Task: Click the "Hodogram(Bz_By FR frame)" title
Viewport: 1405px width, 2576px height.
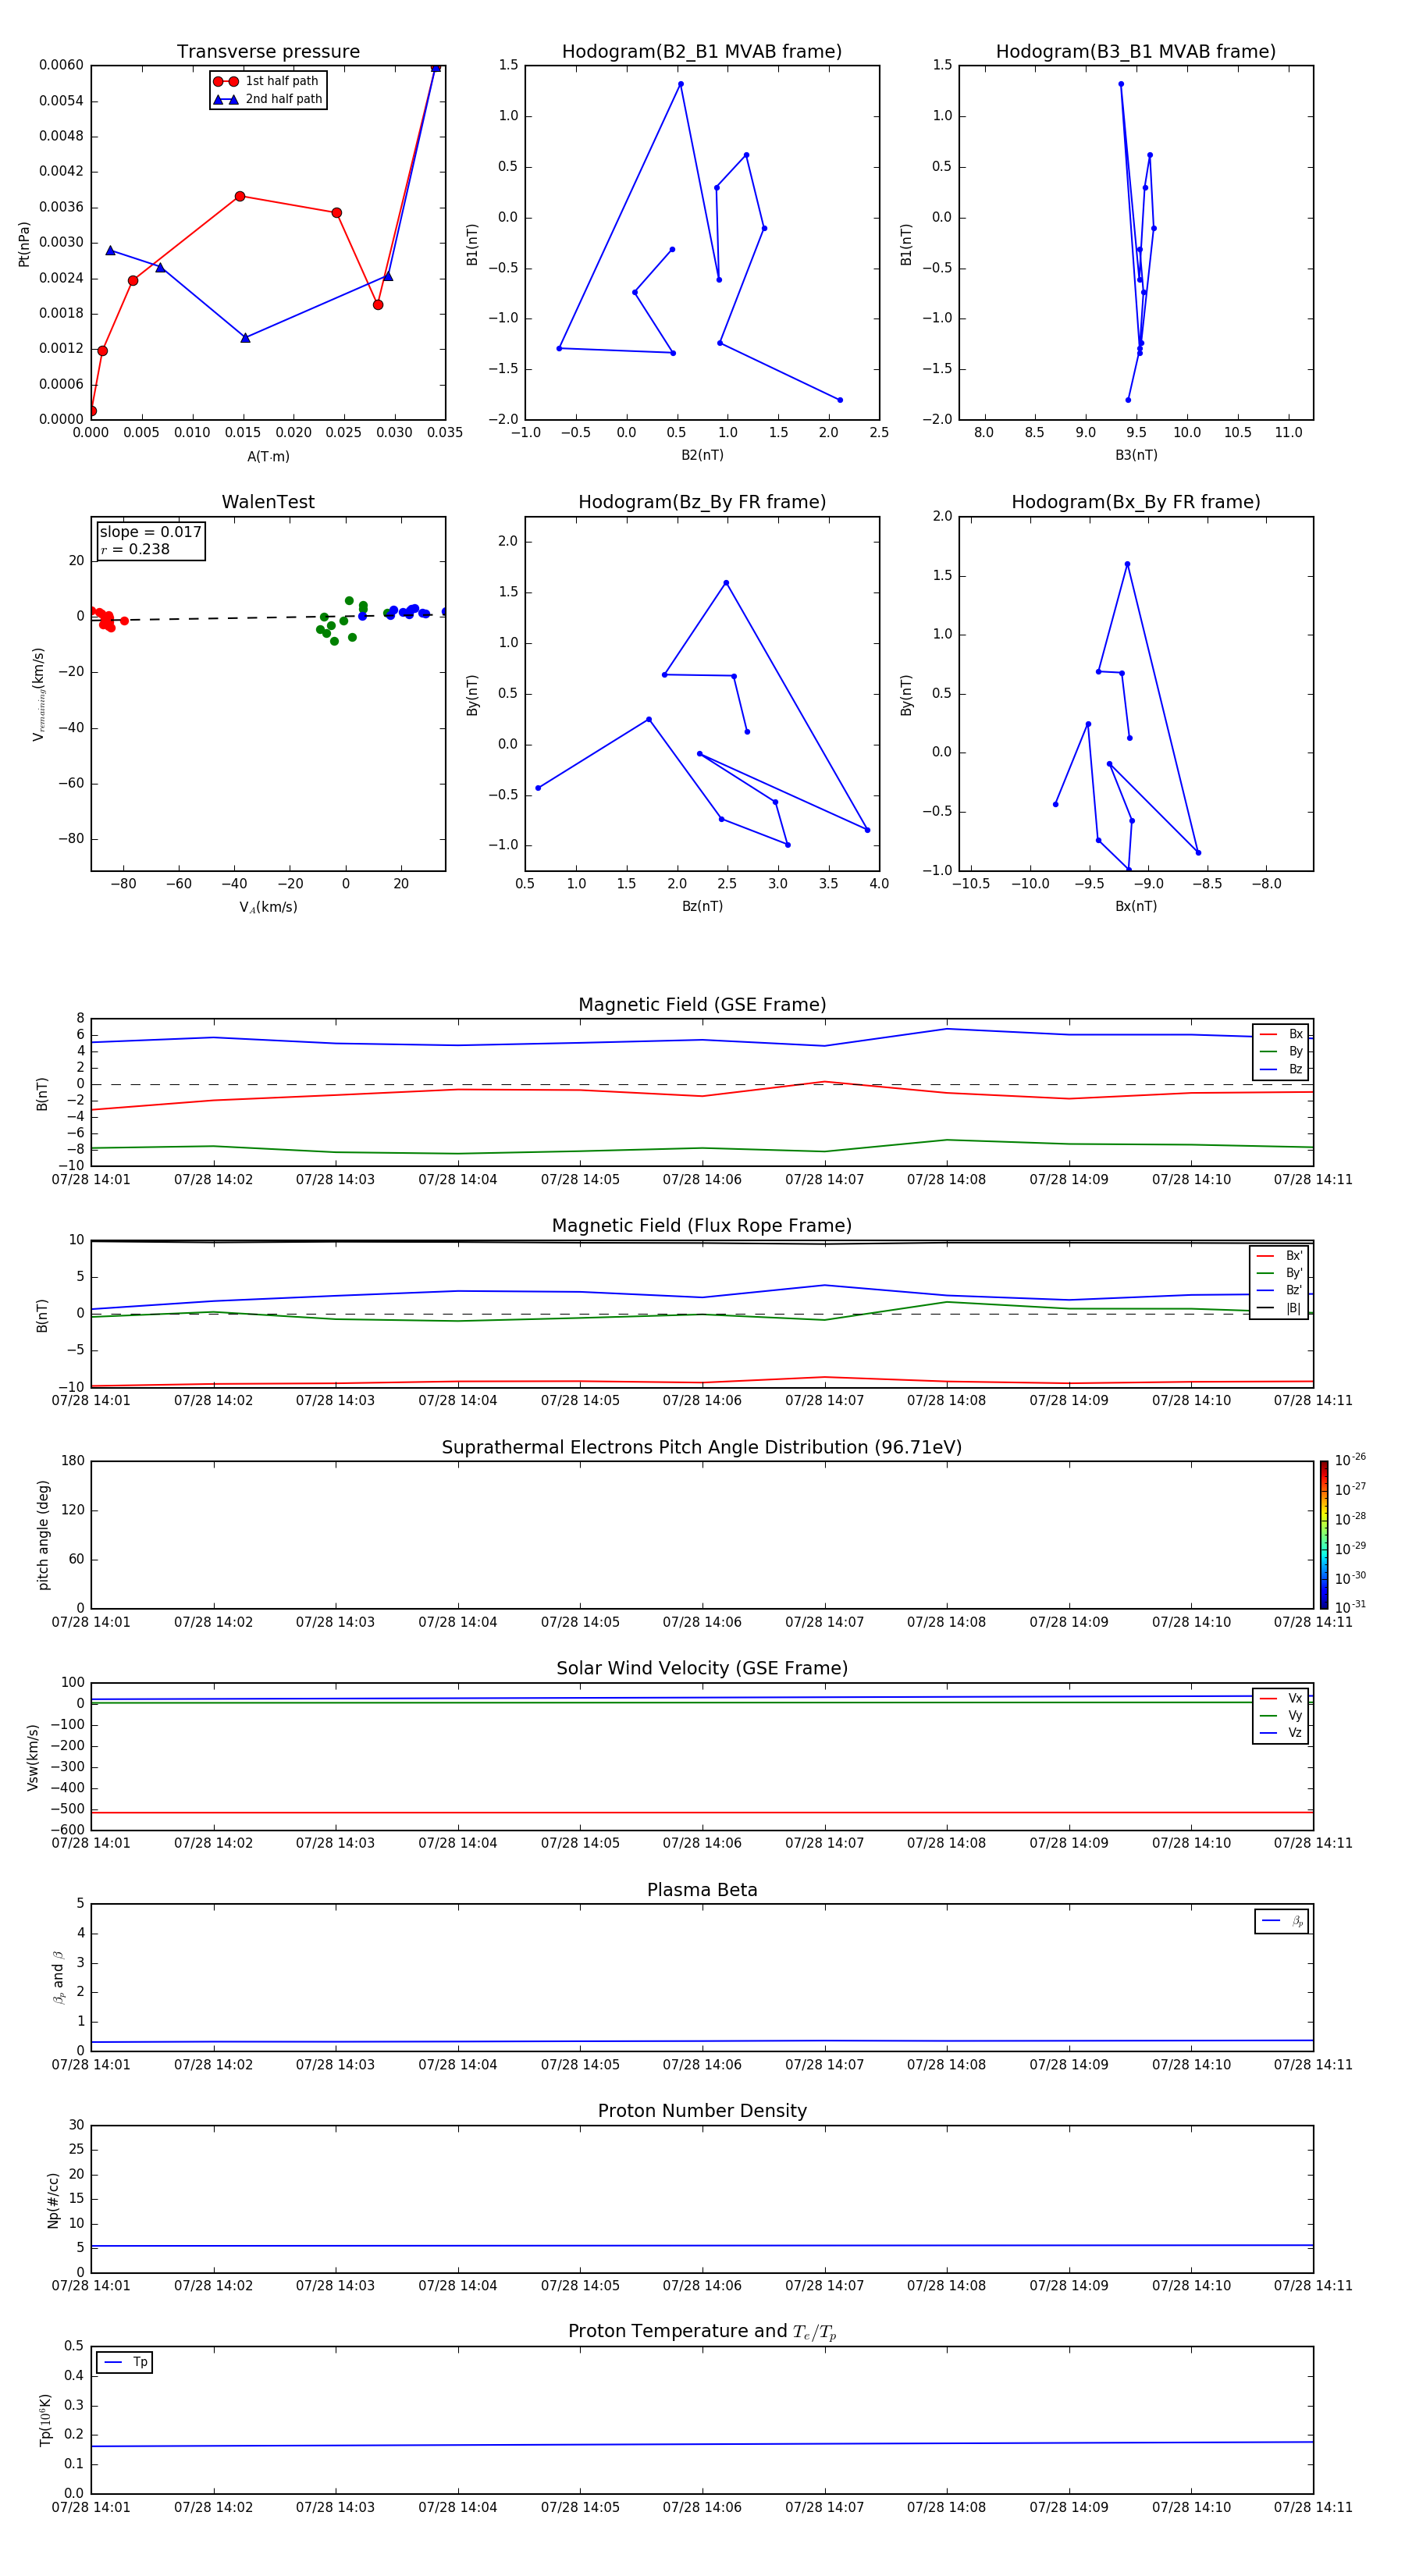Action: [702, 502]
